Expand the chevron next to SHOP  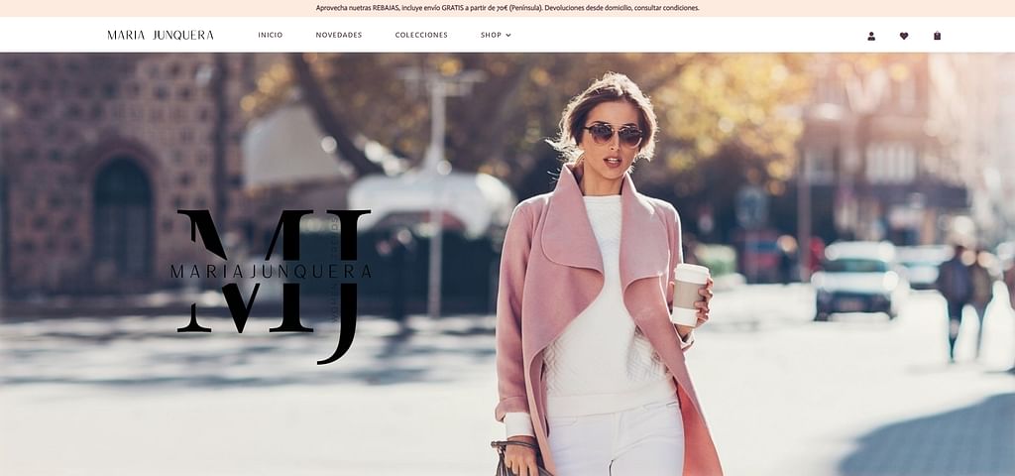tap(508, 36)
